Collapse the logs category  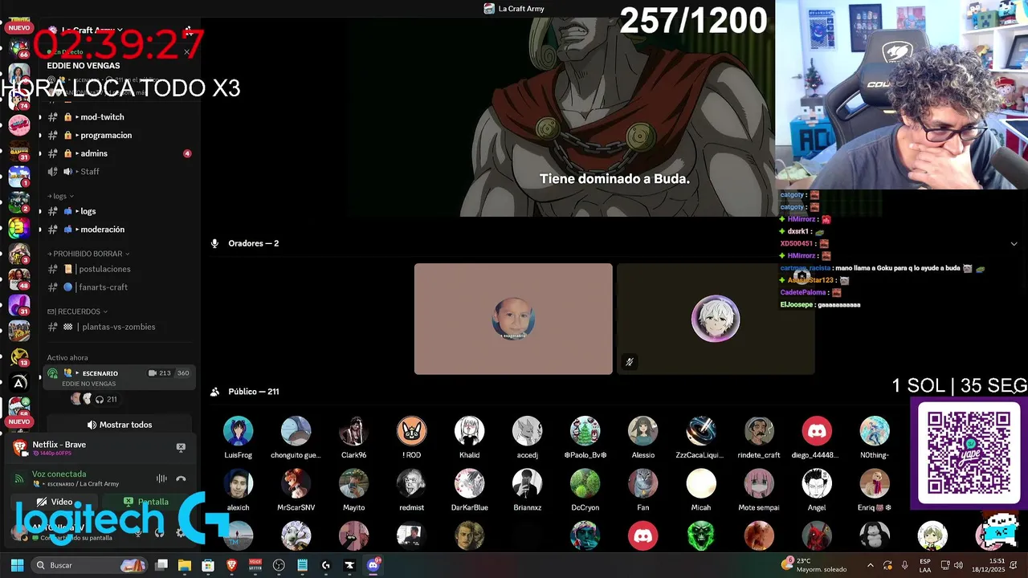[61, 196]
